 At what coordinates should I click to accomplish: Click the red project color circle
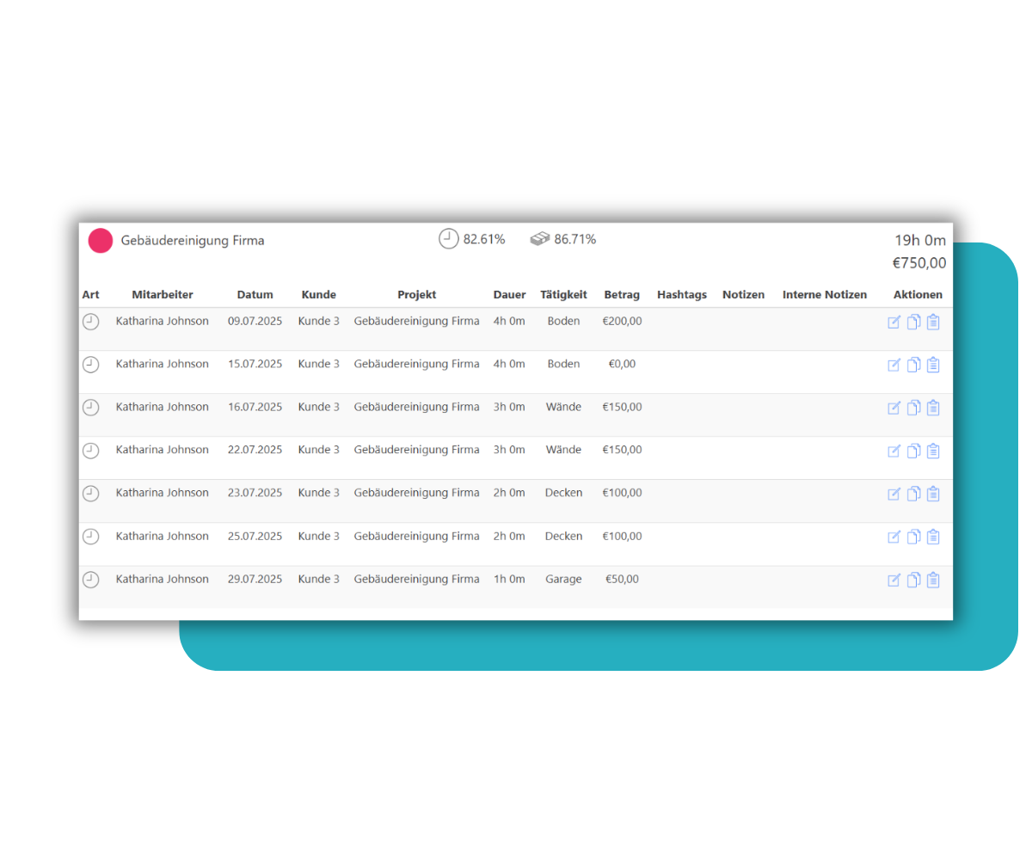[x=101, y=241]
